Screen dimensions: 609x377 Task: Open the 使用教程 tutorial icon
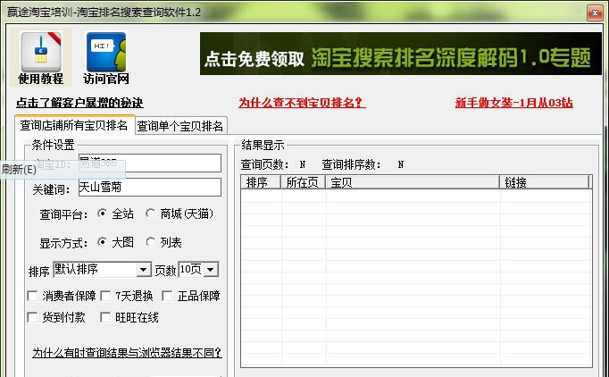point(41,57)
